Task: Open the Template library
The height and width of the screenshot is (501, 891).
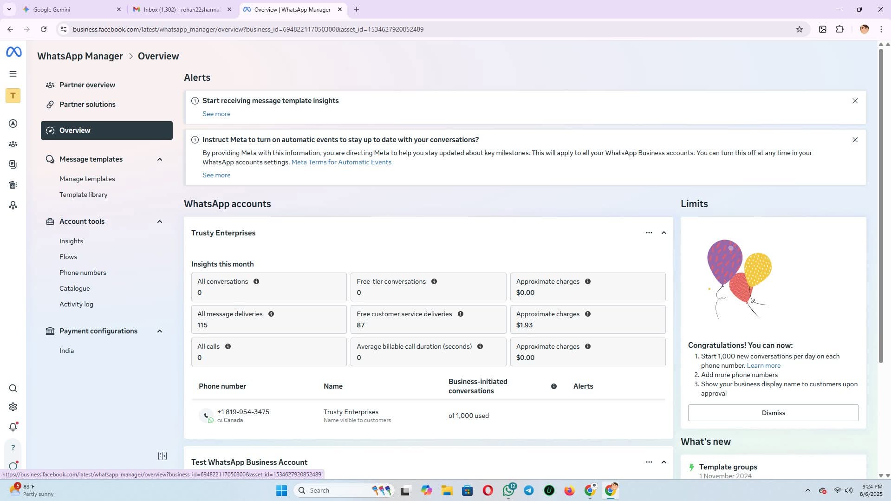Action: [x=83, y=195]
